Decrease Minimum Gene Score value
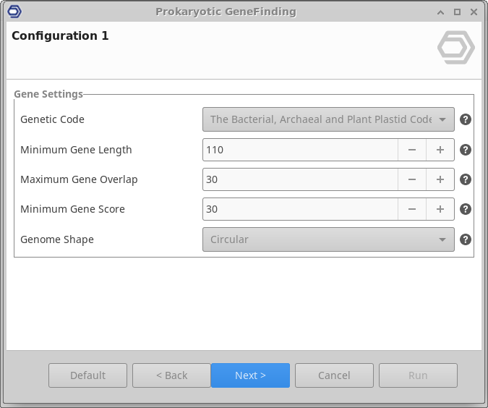Screen dimensions: 488x408 click(x=412, y=209)
